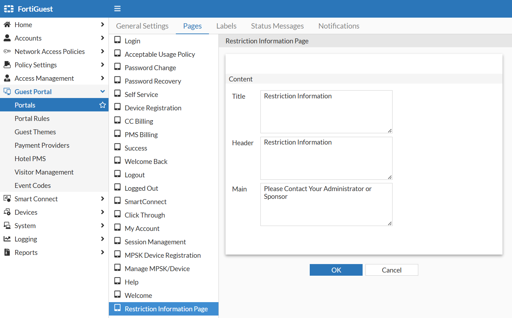Select the Smart Connect sidebar icon
The height and width of the screenshot is (318, 512).
tap(7, 198)
